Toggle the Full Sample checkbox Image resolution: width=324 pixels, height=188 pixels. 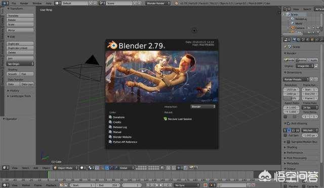tap(286, 135)
